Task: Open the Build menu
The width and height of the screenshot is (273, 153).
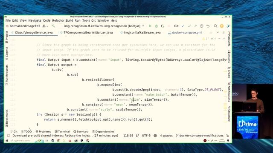Action: (69, 20)
